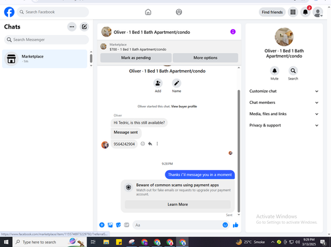Open the notifications bell with badge

305,12
